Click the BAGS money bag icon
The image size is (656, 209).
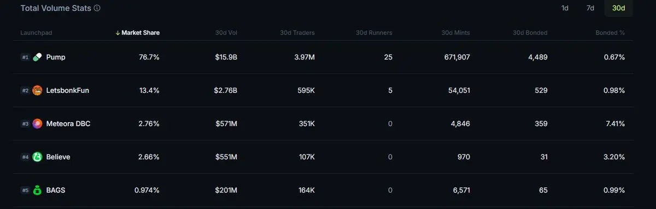click(37, 190)
